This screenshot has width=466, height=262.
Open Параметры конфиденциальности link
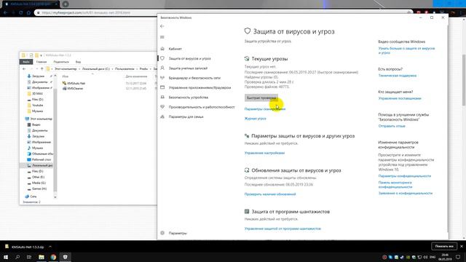pyautogui.click(x=405, y=176)
